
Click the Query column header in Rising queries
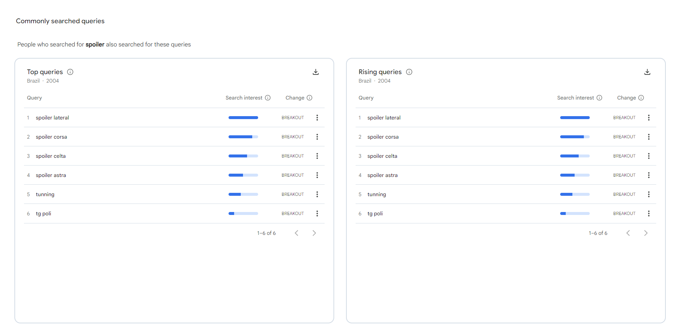click(x=366, y=98)
